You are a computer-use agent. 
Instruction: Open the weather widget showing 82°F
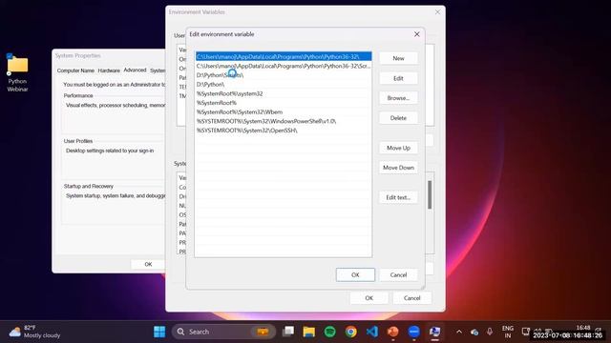pos(35,332)
